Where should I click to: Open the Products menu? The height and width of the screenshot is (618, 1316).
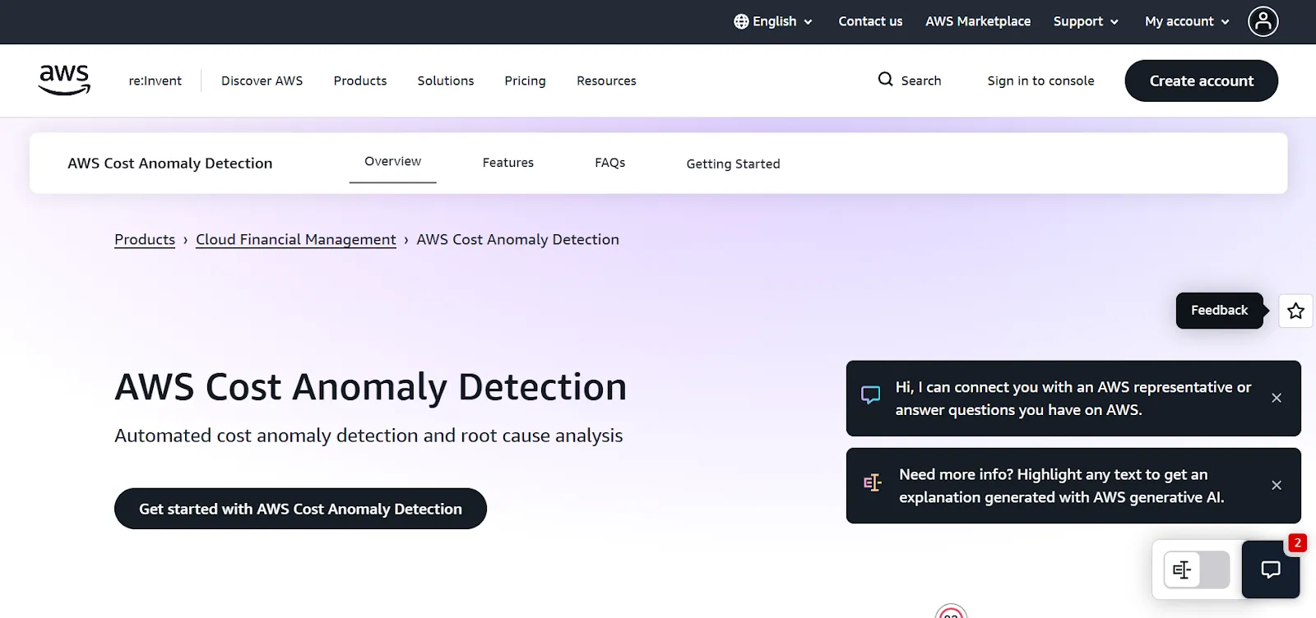360,81
